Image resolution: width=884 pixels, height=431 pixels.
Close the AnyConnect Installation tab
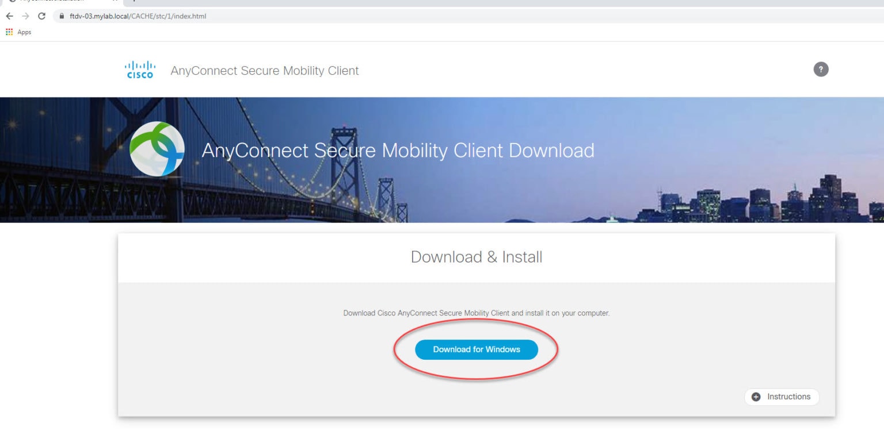click(113, 2)
